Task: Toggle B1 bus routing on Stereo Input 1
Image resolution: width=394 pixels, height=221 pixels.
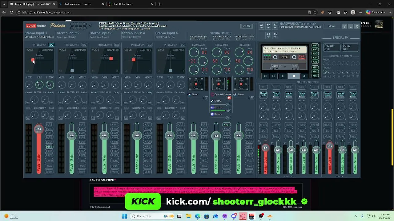Action: 49,147
